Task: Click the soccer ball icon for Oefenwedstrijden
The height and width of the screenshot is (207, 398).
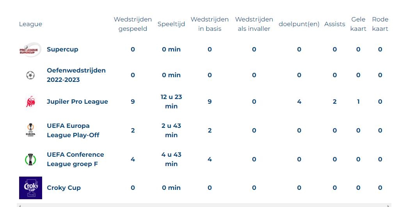Action: [x=30, y=75]
